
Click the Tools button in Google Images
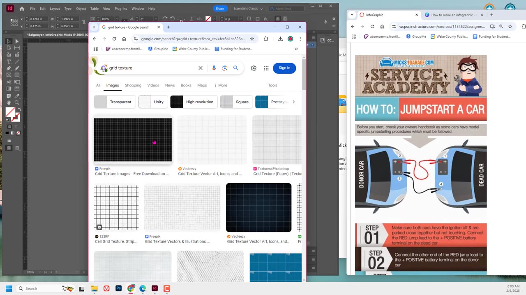pos(273,85)
